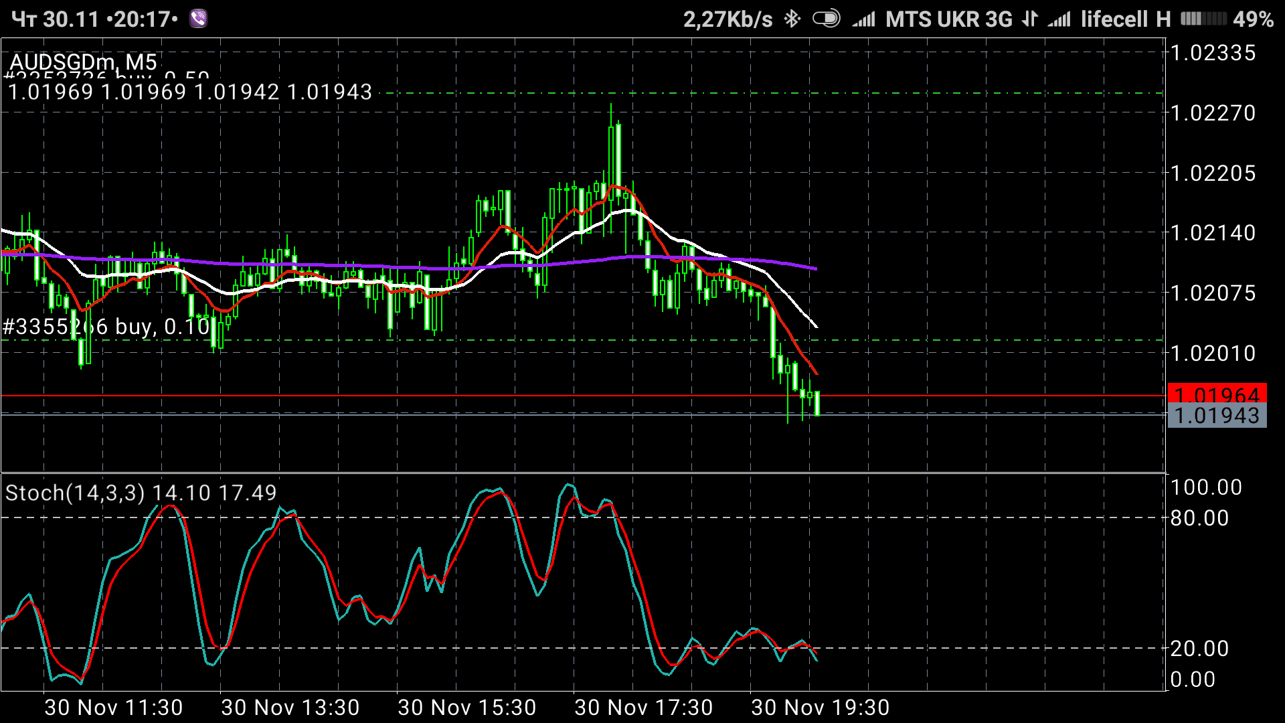Tap the red 1.01964 price level tag
Viewport: 1285px width, 723px height.
1217,394
